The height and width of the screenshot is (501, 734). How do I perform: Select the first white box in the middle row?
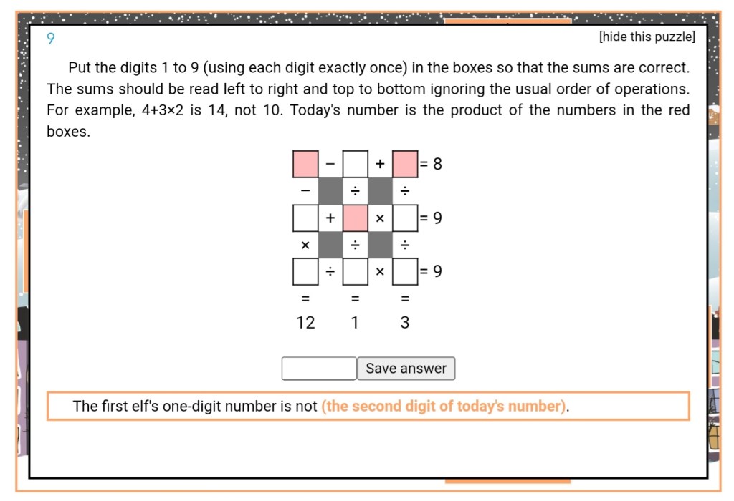pyautogui.click(x=305, y=218)
